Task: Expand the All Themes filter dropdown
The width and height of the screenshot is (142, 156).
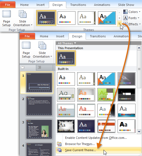Action: (x=67, y=43)
